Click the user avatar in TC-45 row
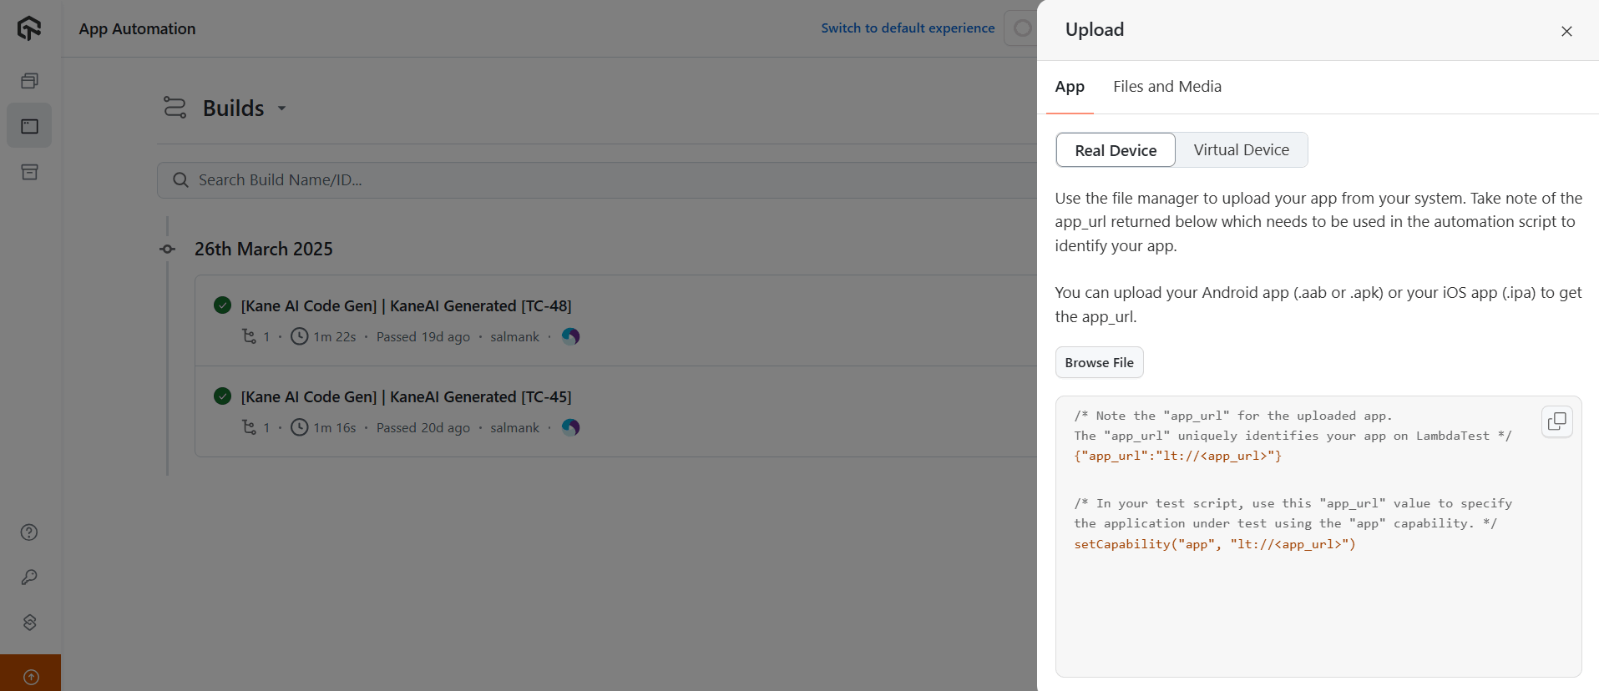1599x691 pixels. (571, 427)
